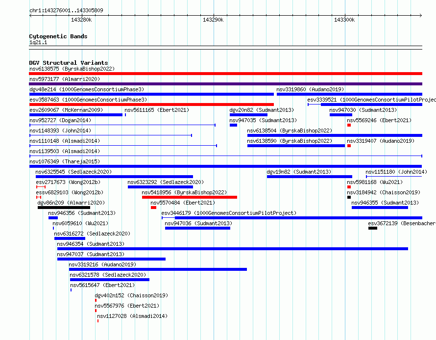The image size is (436, 340).
Task: Click nsv6321578 (Sedlazeck2020) label
Action: [x=108, y=275]
